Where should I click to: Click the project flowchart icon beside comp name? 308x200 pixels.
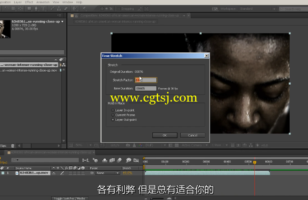coord(64,65)
